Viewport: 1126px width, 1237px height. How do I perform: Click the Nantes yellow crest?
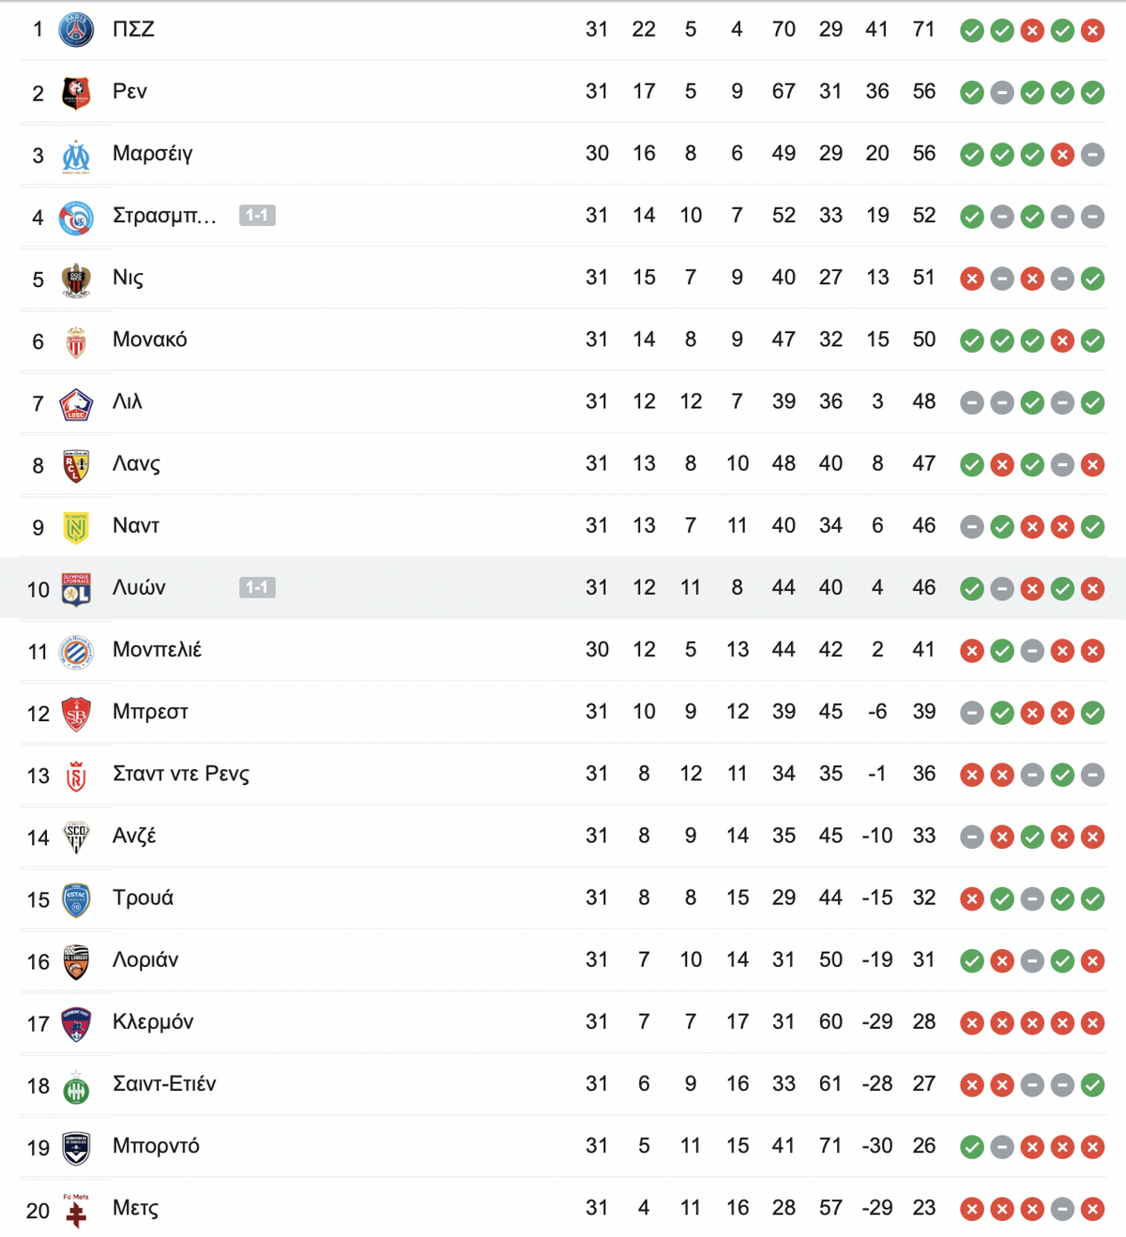(x=76, y=527)
